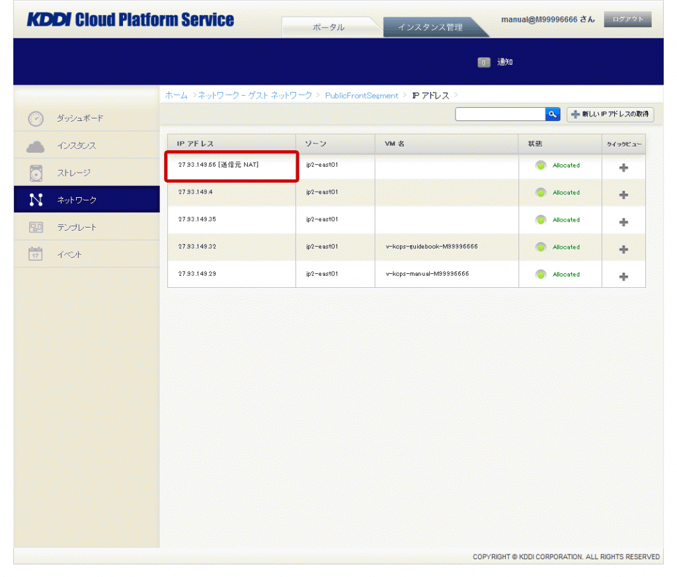The height and width of the screenshot is (577, 677).
Task: Click the storage disk icon
Action: [36, 173]
